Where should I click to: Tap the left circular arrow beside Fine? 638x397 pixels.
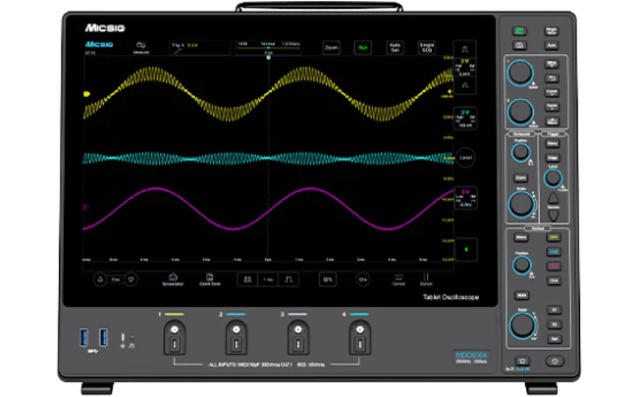[x=100, y=279]
